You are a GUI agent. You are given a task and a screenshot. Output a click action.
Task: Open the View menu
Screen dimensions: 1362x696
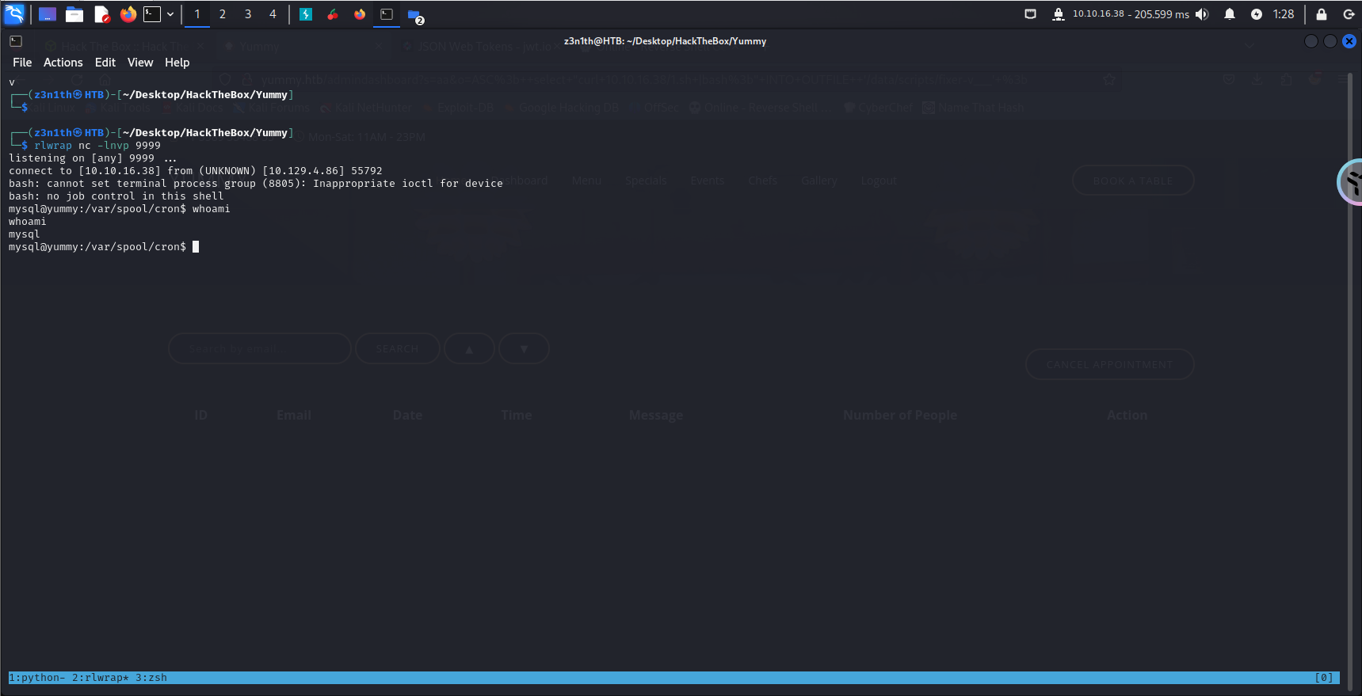coord(140,63)
